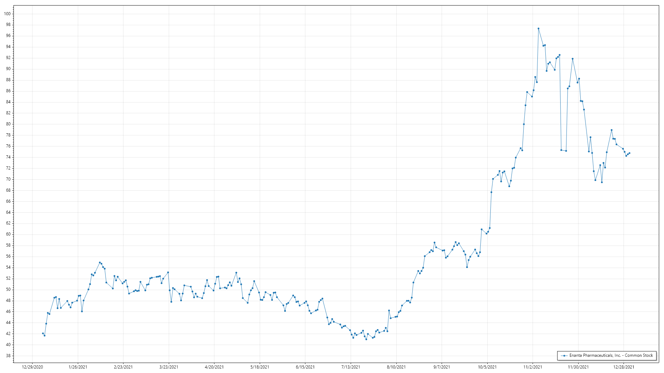Screen dimensions: 664x373
Task: Click the 10/5/2021 x-axis date label
Action: [x=487, y=367]
